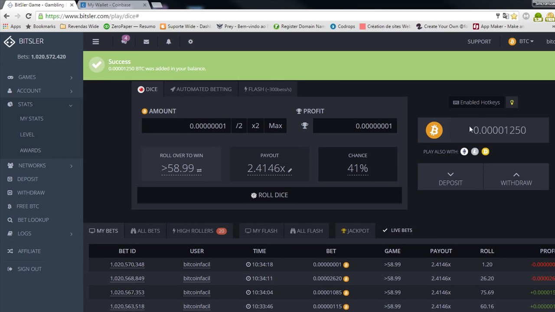Viewport: 555px width, 312px height.
Task: Click the Roll Dice button
Action: [269, 195]
